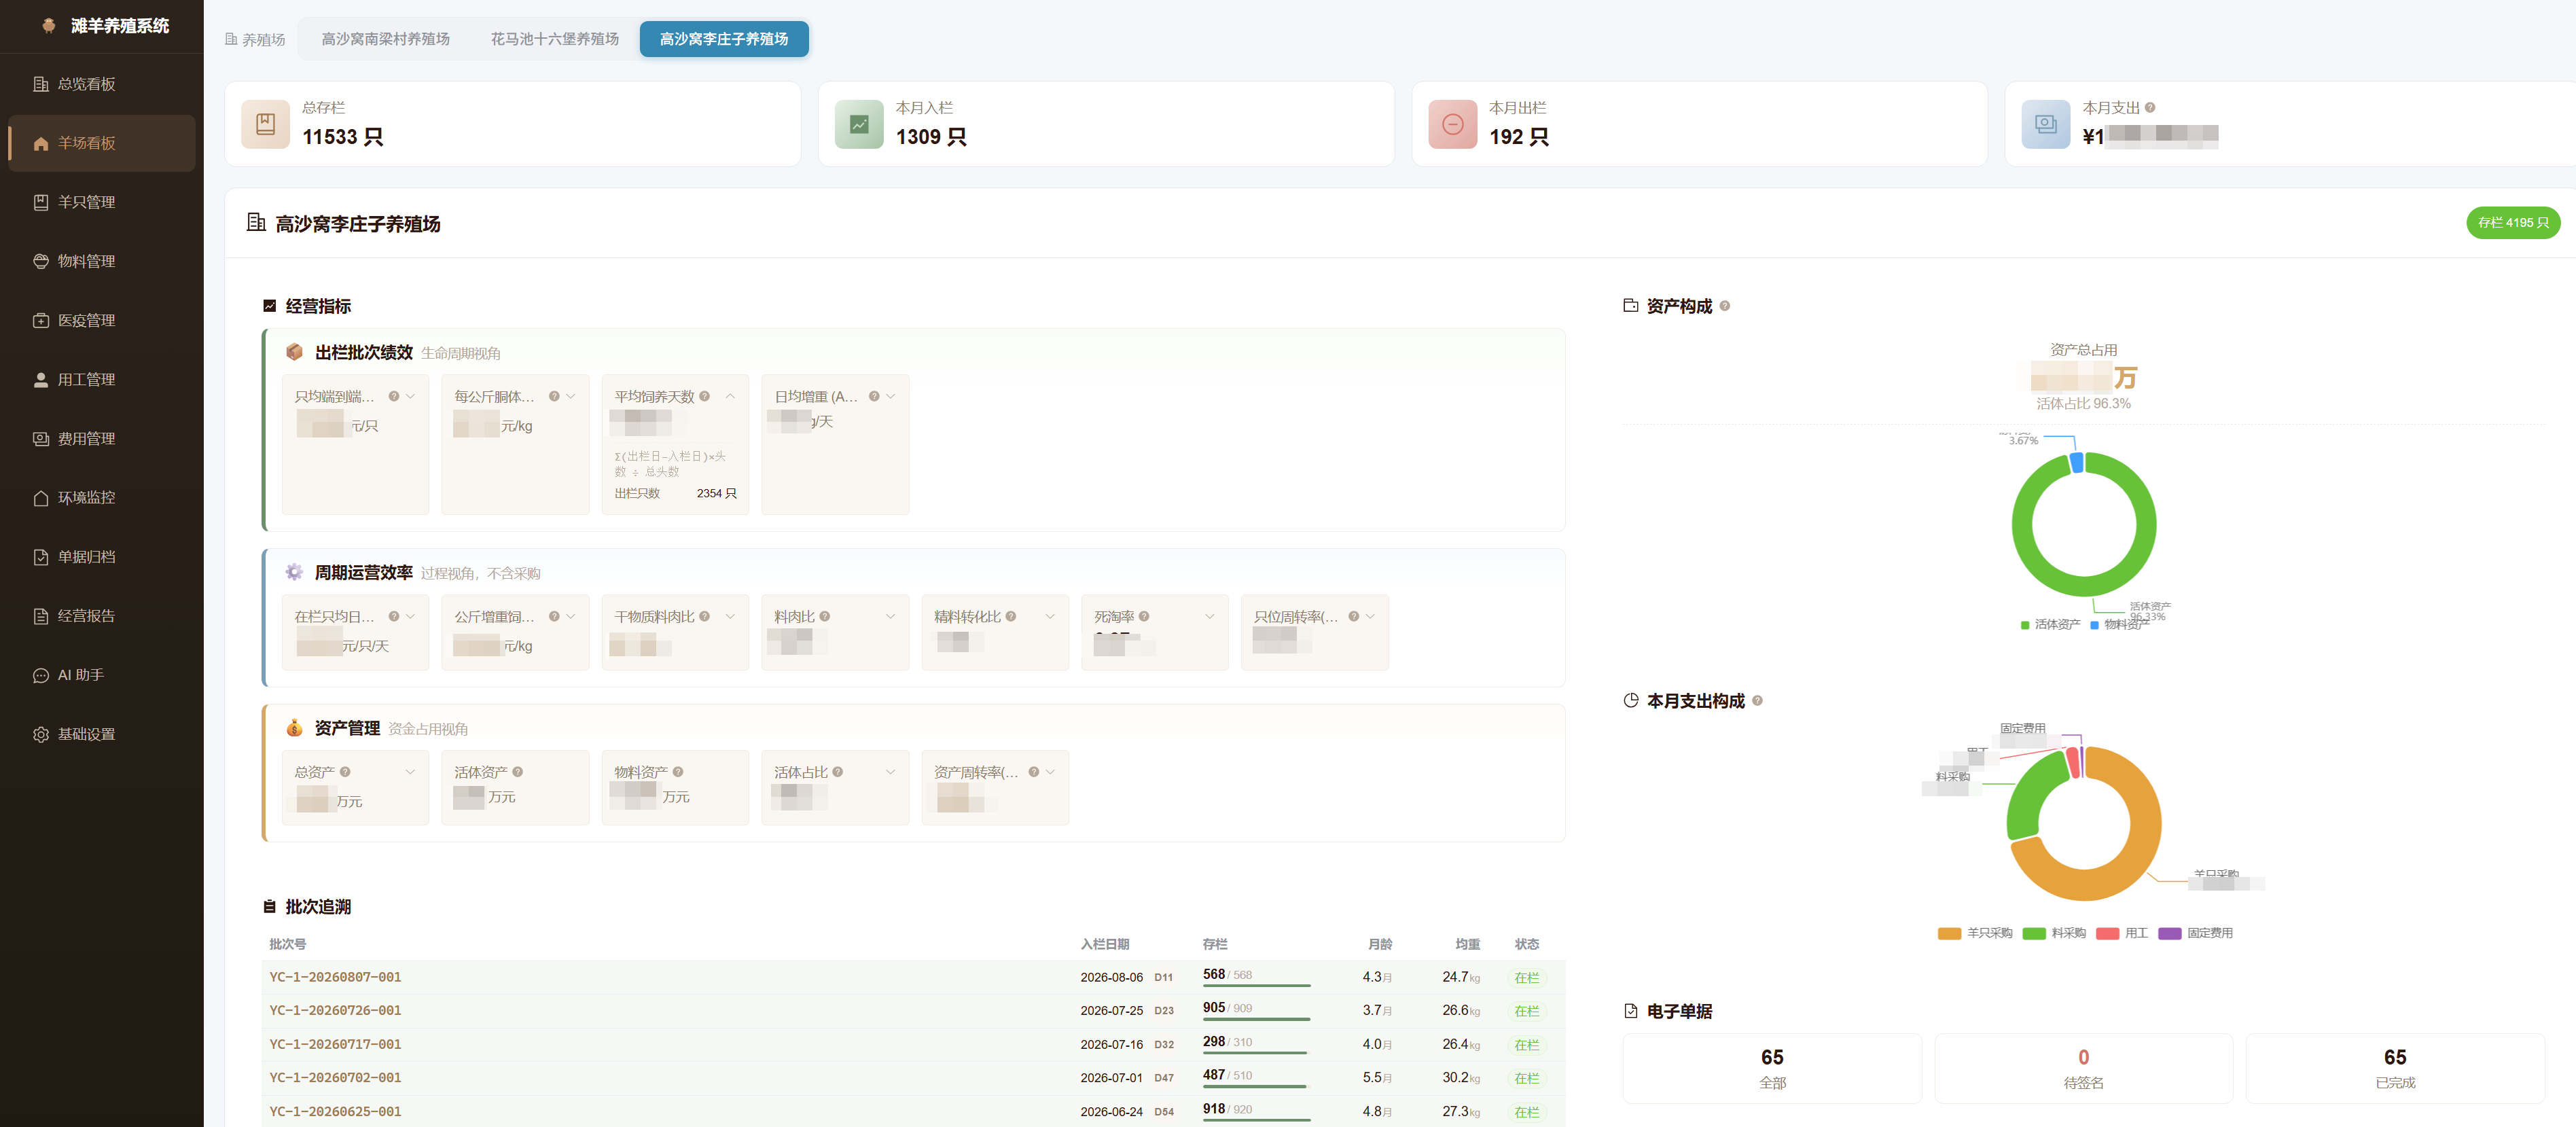This screenshot has height=1127, width=2576.
Task: Open 基础设置 gear icon
Action: [x=41, y=735]
